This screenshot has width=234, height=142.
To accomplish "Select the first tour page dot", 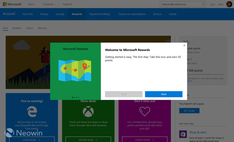I will [73, 97].
